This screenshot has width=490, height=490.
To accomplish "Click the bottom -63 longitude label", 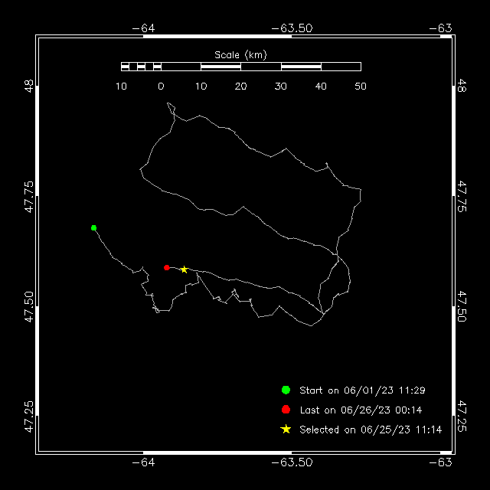I will pos(440,462).
